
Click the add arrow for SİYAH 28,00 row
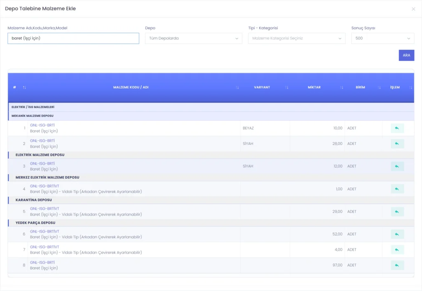[397, 144]
